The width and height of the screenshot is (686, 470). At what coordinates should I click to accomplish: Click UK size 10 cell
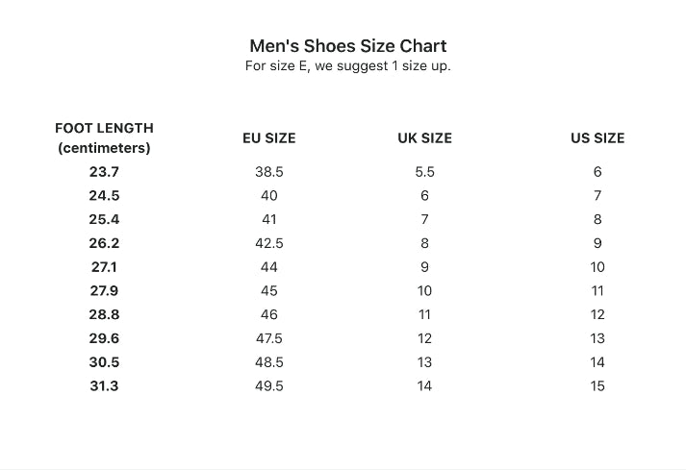coord(424,290)
